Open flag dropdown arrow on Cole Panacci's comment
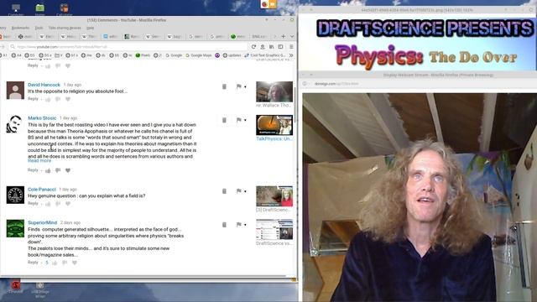The height and width of the screenshot is (302, 537). tap(245, 192)
